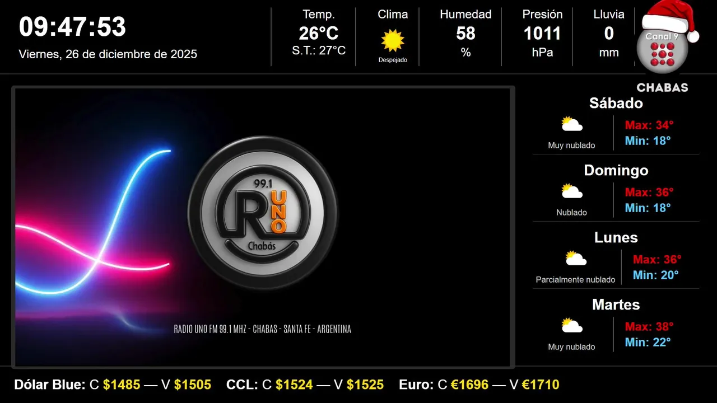Viewport: 717px width, 403px height.
Task: Click Lunes' Min: 20° value
Action: pyautogui.click(x=656, y=275)
